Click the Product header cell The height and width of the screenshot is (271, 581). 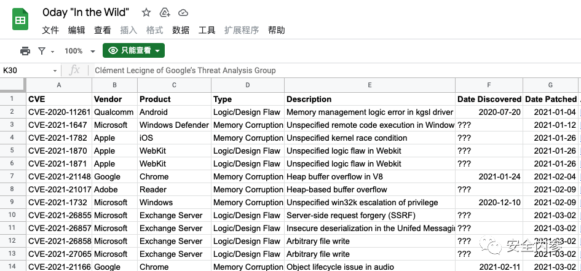174,99
